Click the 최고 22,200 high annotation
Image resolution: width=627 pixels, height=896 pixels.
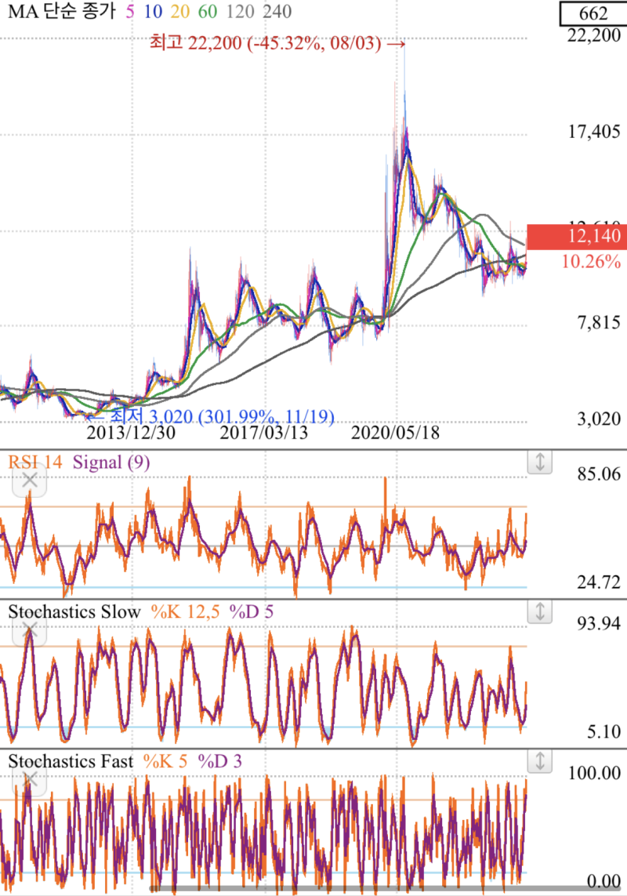tap(277, 43)
